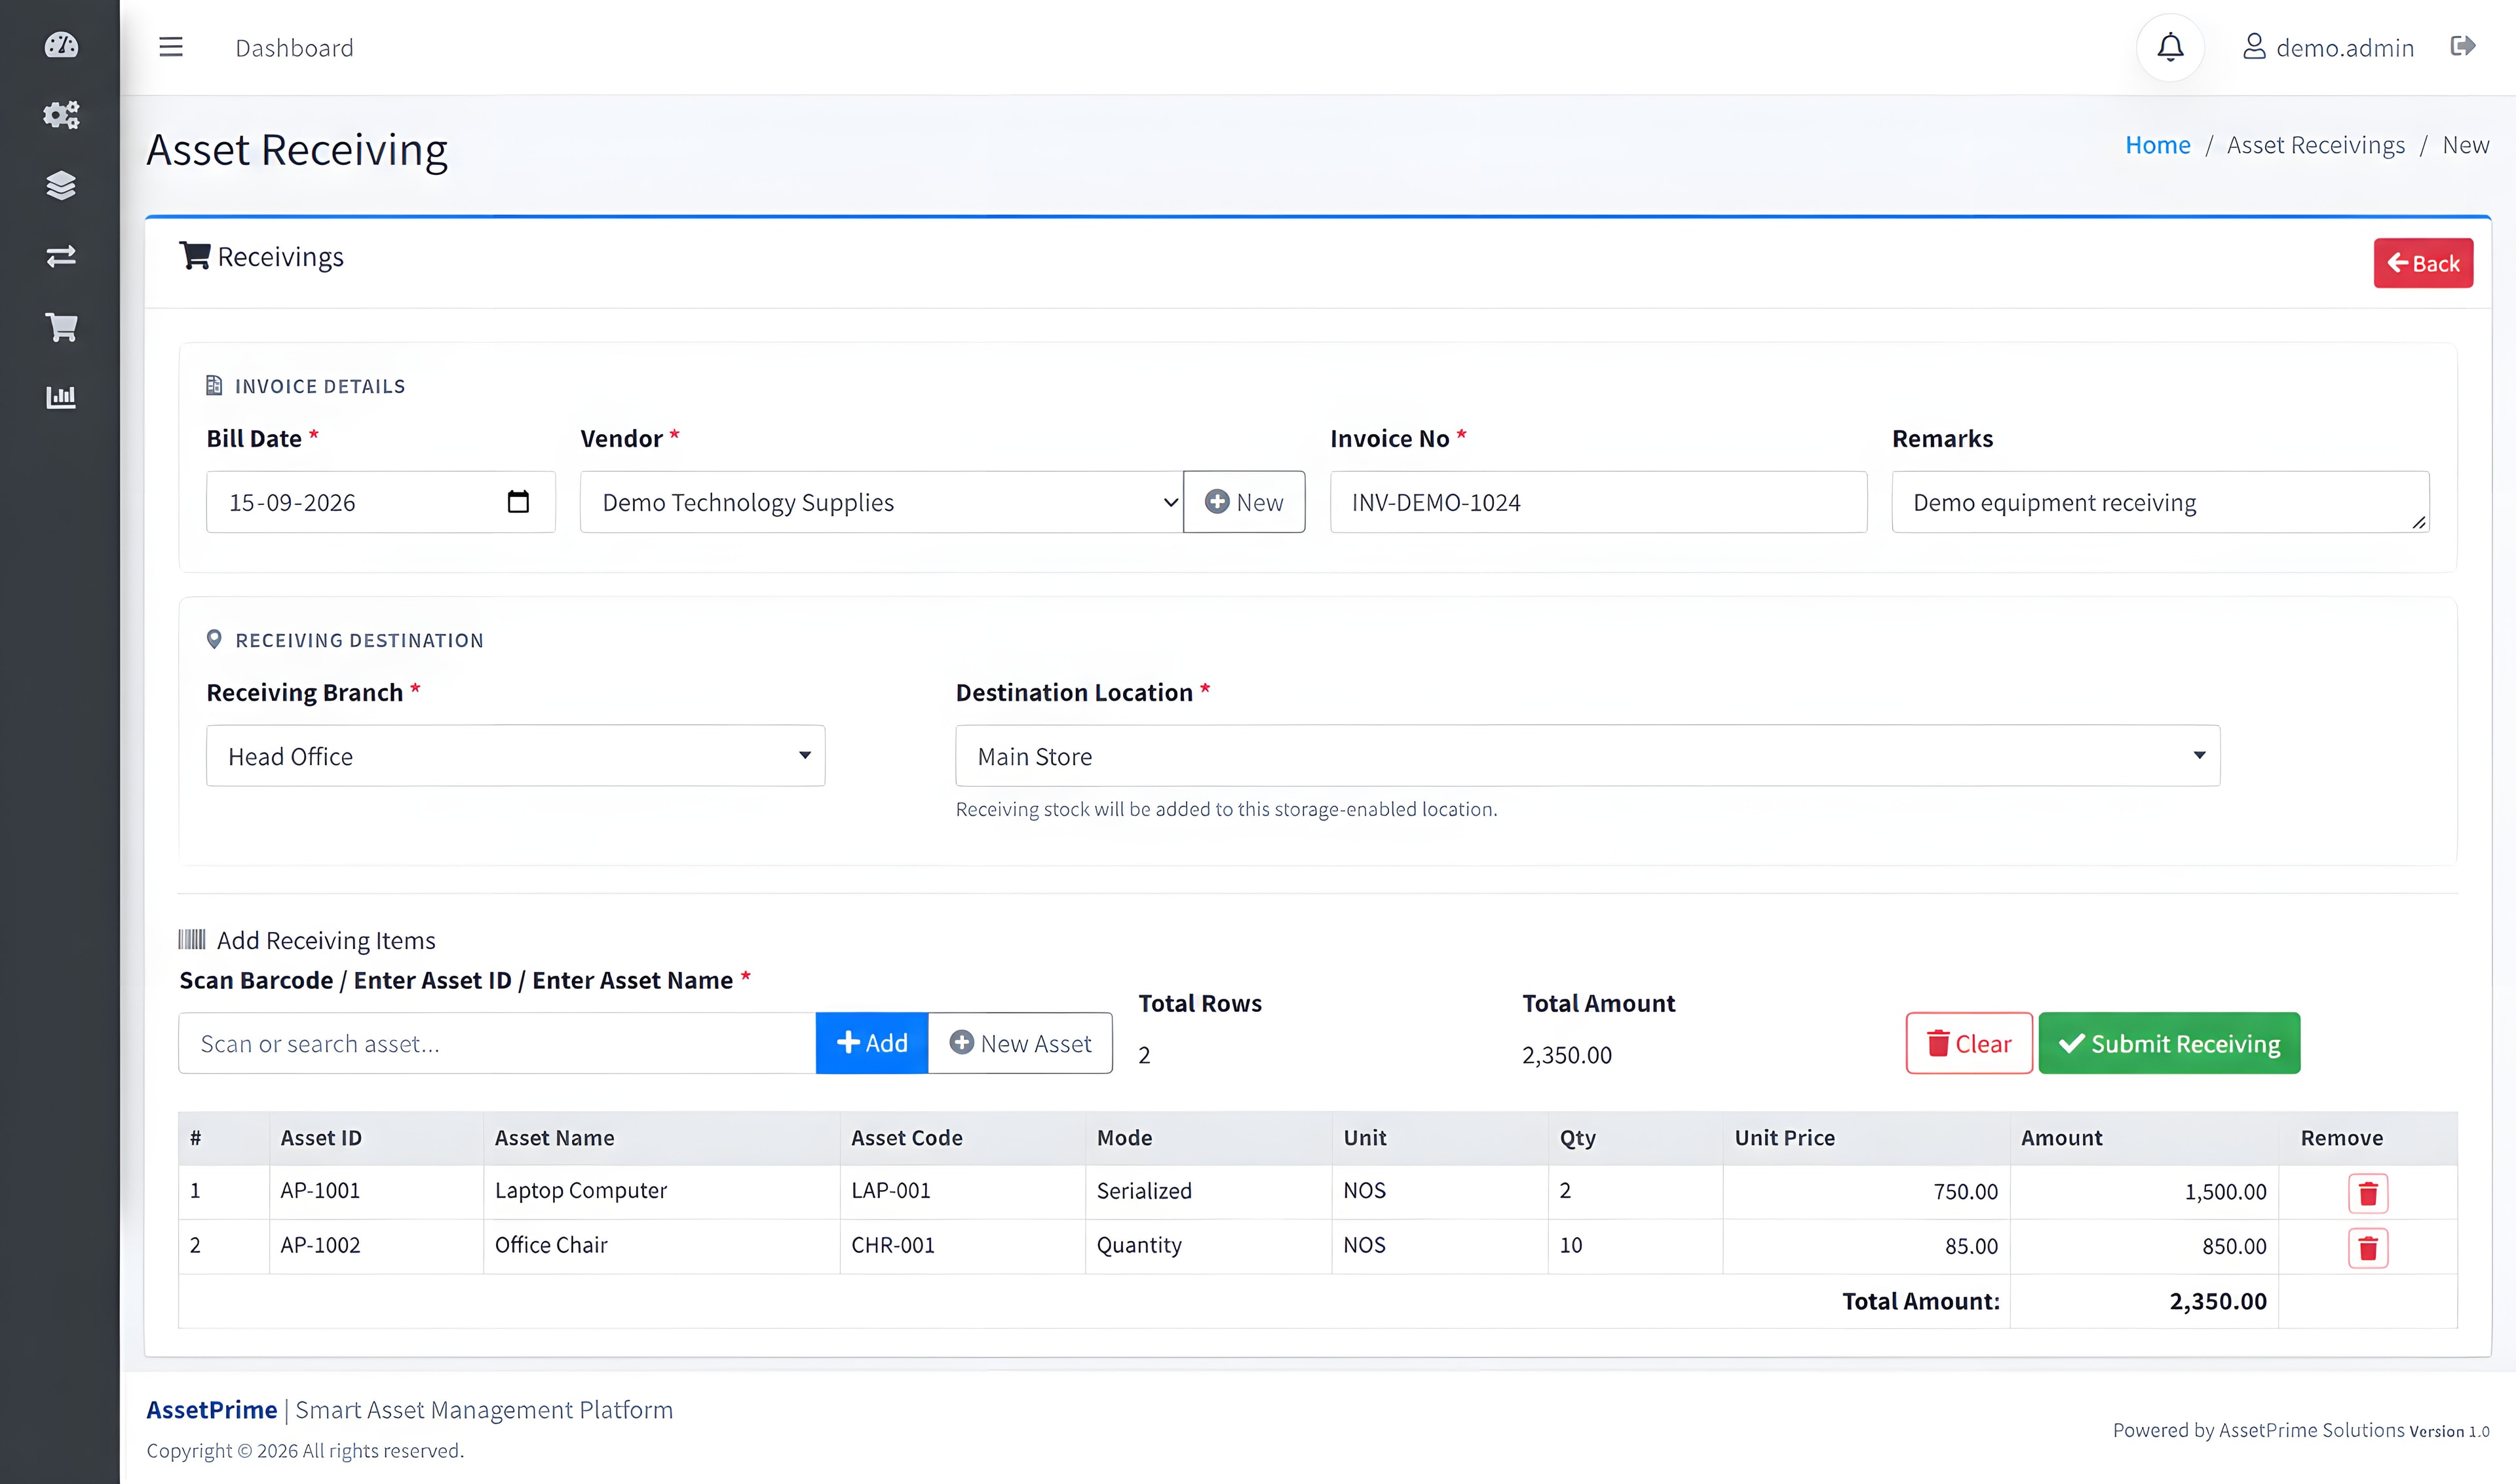Screen dimensions: 2516x1484
Task: Open the settings gears sidebar icon
Action: pyautogui.click(x=61, y=115)
